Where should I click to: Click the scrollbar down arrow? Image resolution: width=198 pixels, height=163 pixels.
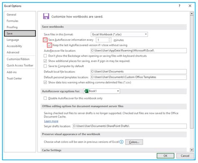click(x=192, y=150)
